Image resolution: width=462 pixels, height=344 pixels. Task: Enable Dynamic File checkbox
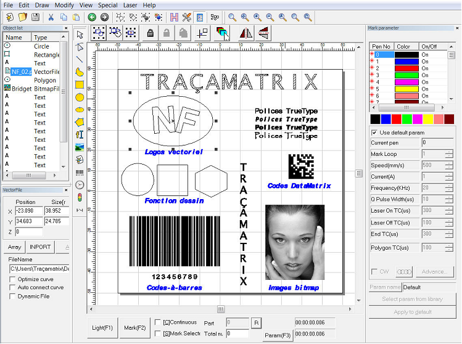click(12, 297)
